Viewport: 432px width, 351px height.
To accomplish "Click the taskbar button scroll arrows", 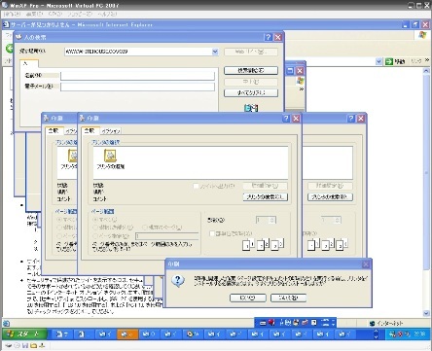I will tap(376, 334).
